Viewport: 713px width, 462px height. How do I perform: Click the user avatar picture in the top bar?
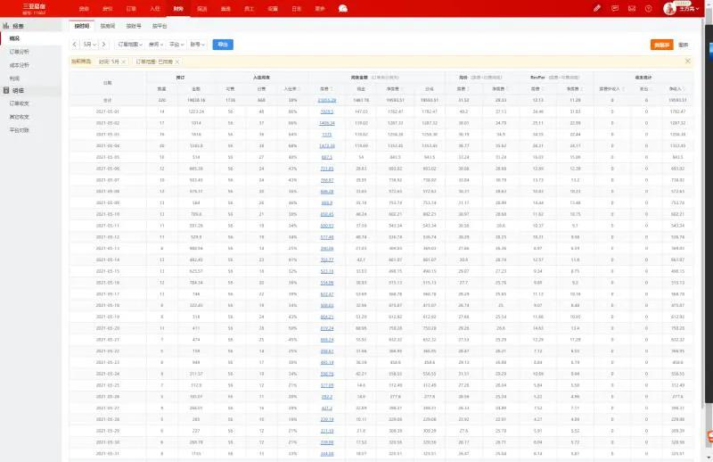click(669, 8)
